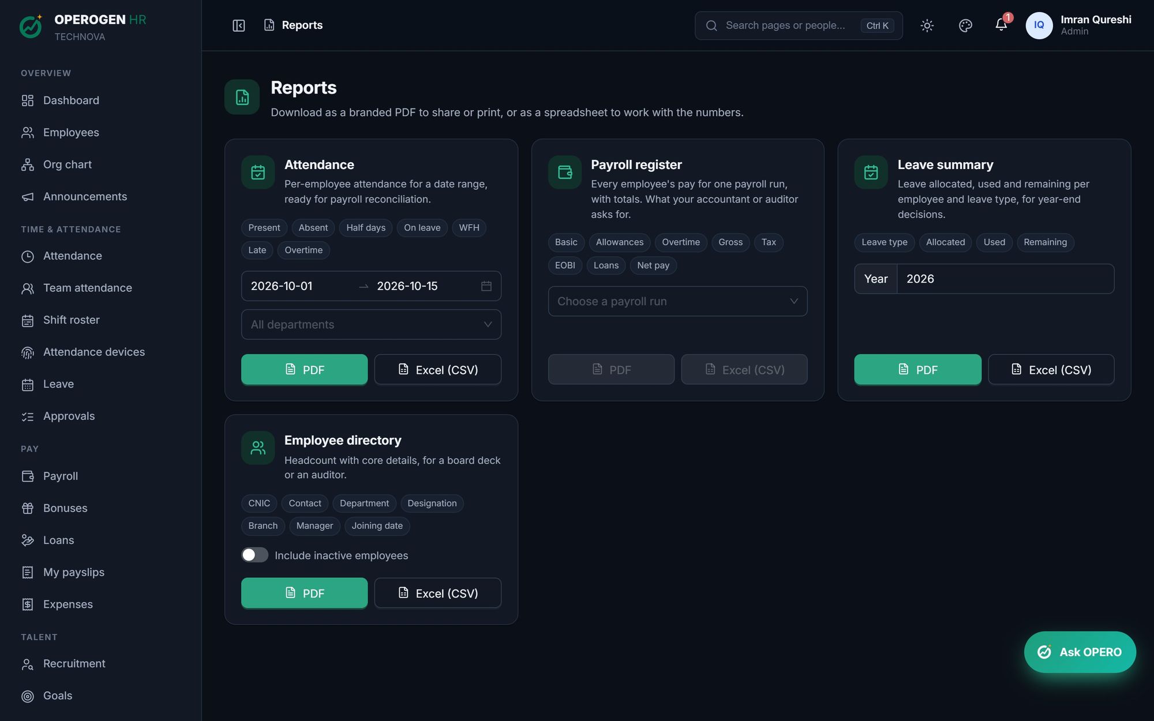This screenshot has height=721, width=1154.
Task: Toggle Include inactive employees switch
Action: click(x=254, y=555)
